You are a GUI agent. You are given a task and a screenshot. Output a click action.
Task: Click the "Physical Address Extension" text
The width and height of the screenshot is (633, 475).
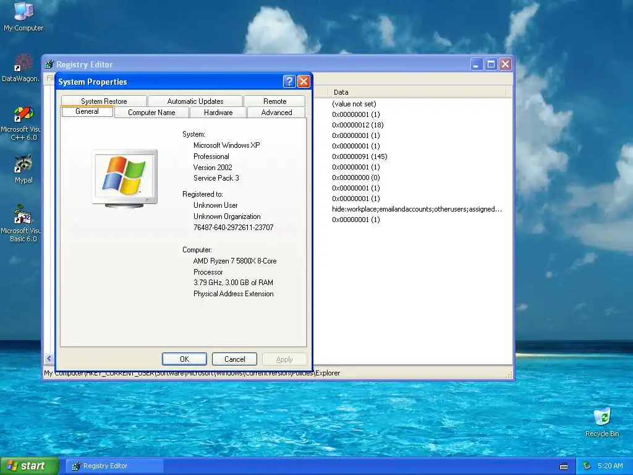pos(233,294)
